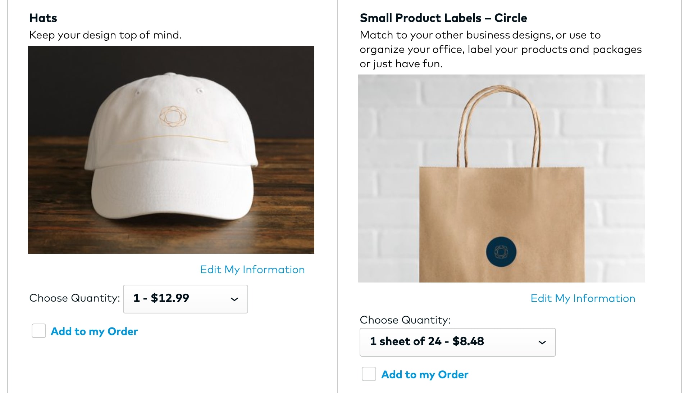Click the "Choose Quantity:" label beside the Hats dropdown

74,298
